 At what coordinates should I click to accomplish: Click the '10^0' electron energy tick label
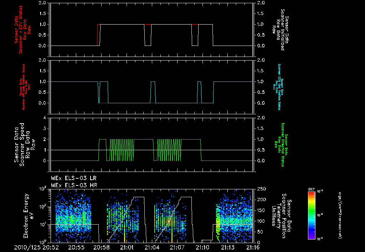coord(43,242)
